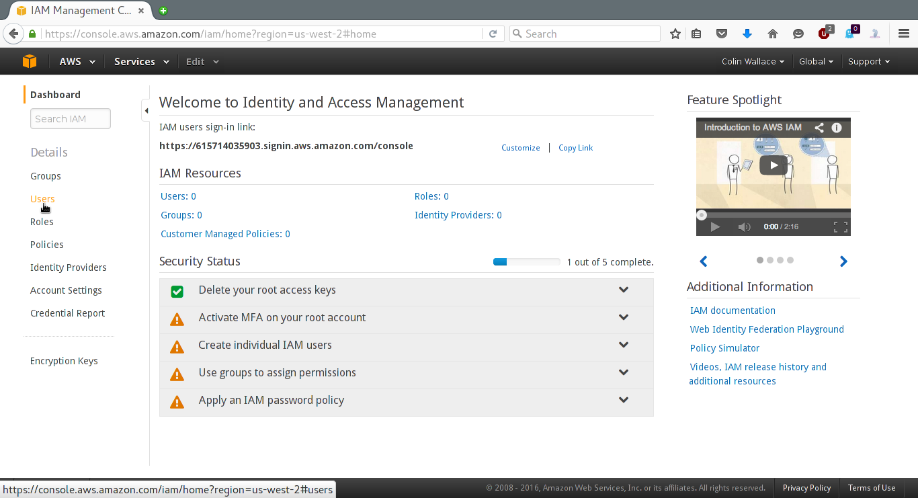
Task: Open the Edit dropdown menu
Action: point(202,61)
